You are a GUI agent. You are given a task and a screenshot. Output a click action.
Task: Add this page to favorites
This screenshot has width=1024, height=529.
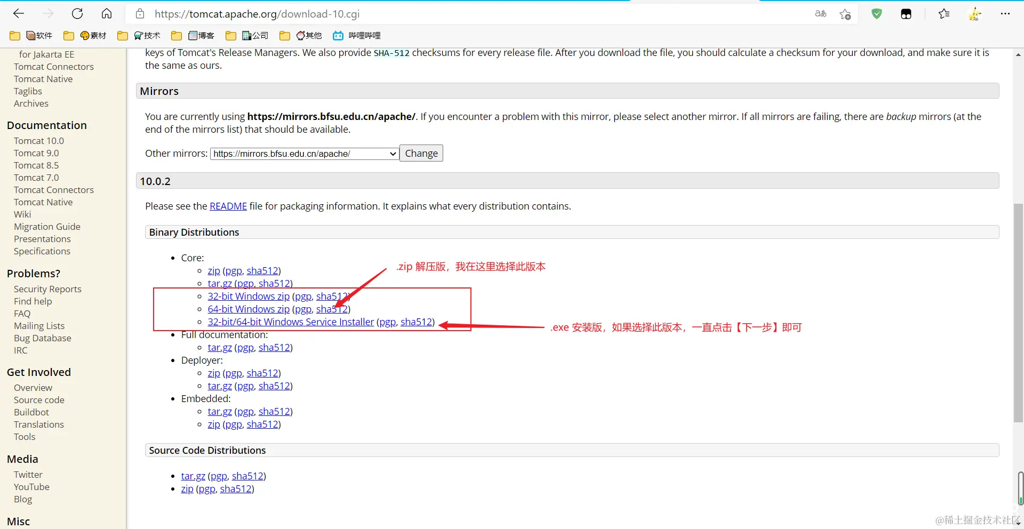click(x=845, y=14)
